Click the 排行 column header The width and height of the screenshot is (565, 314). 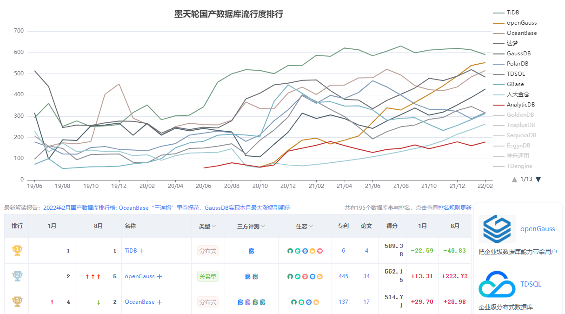tap(17, 226)
